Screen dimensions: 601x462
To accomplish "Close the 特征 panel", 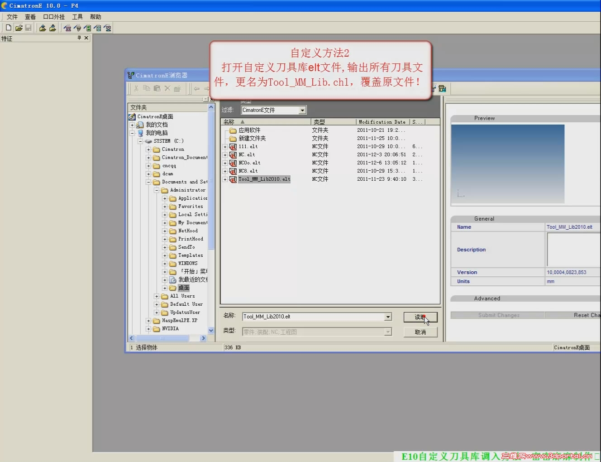I will coord(86,38).
